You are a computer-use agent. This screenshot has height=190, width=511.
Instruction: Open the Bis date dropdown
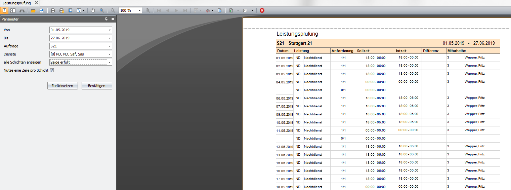(x=110, y=38)
